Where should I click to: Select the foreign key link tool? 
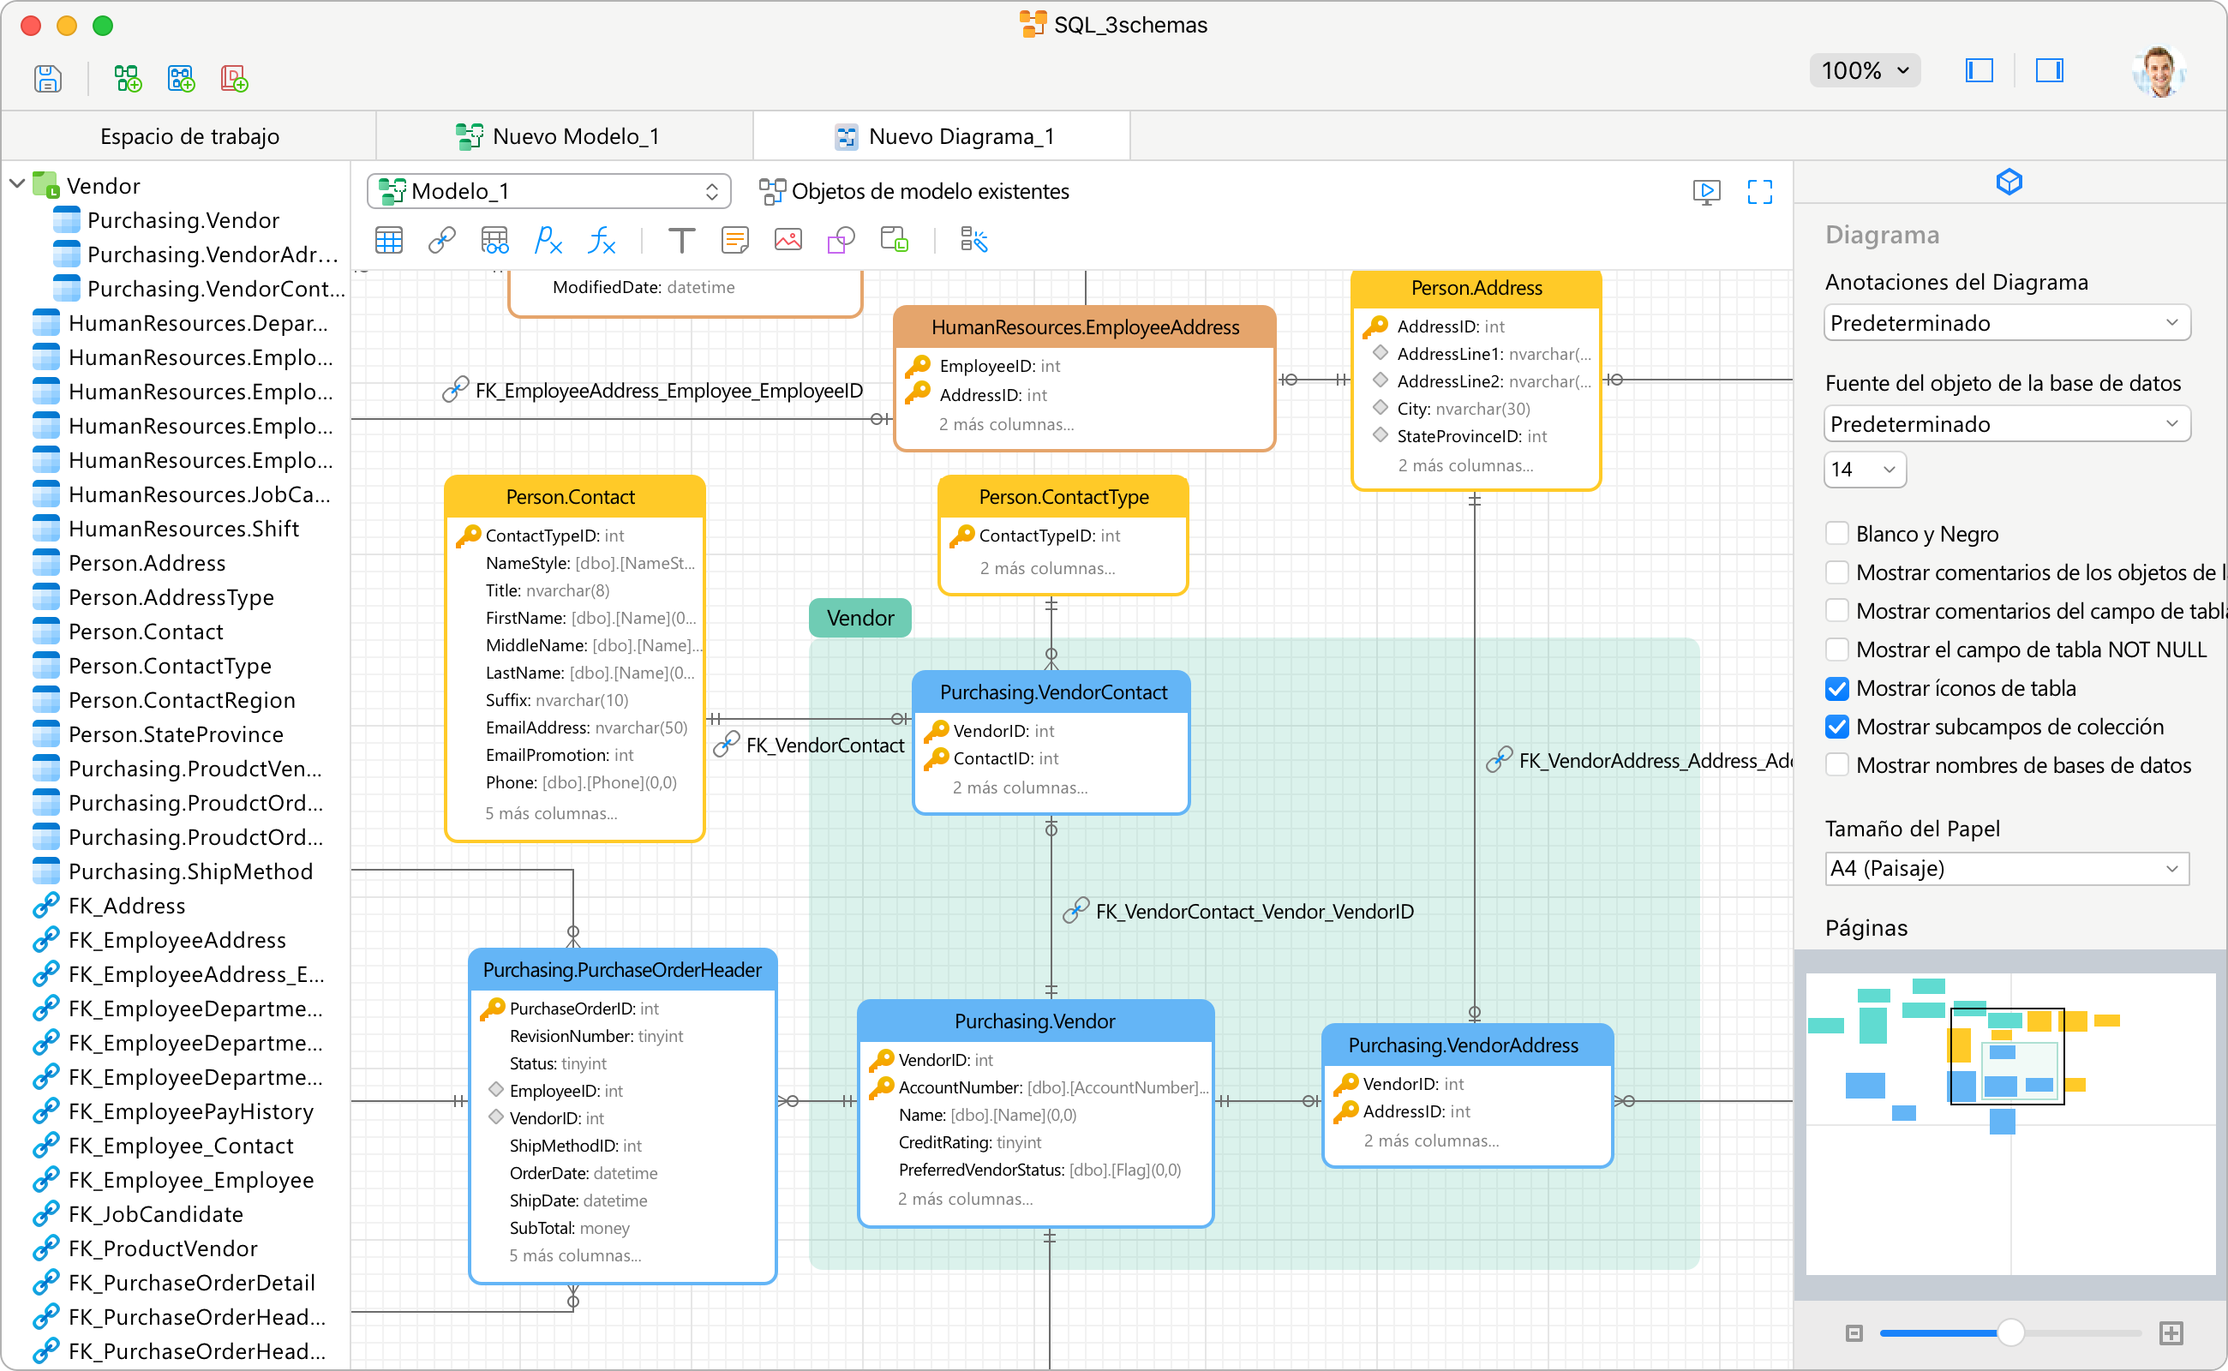[441, 240]
